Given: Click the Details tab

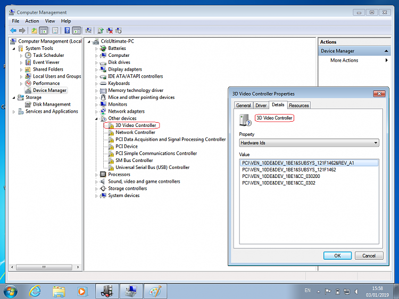Looking at the screenshot, I should pyautogui.click(x=278, y=105).
